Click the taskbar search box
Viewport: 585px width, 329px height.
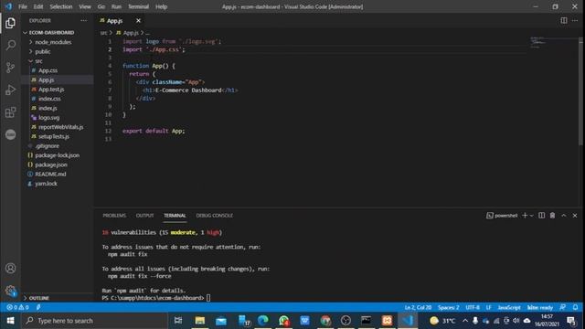point(95,321)
